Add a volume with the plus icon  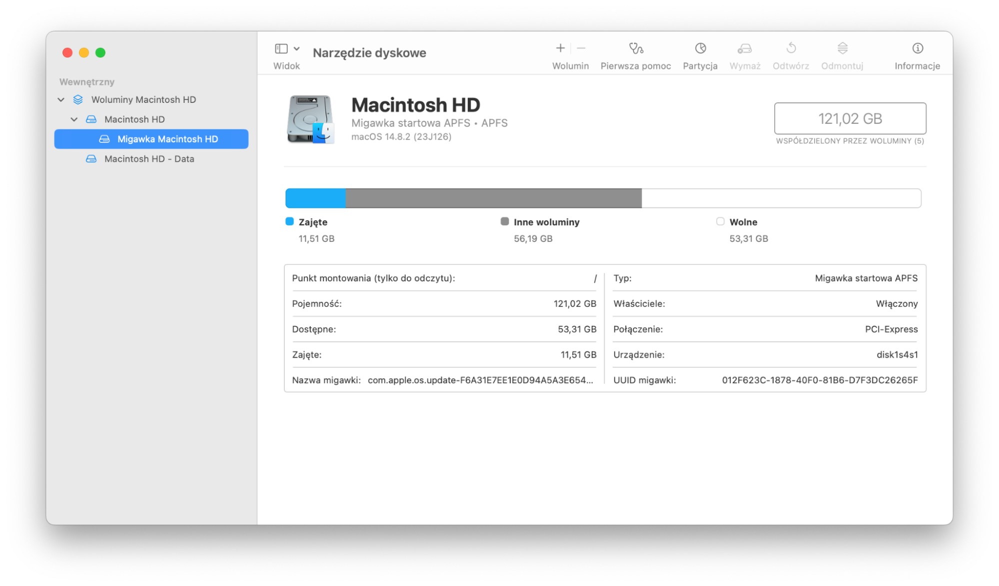[x=560, y=48]
